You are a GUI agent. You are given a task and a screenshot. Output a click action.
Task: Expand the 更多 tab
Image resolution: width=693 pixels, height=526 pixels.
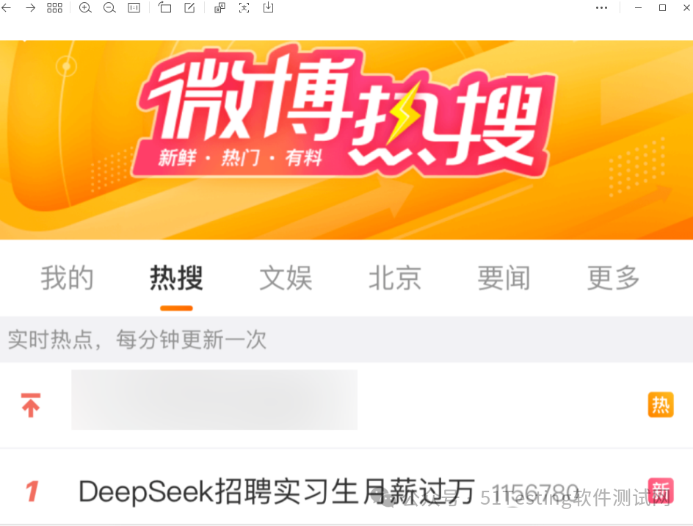[x=613, y=278]
